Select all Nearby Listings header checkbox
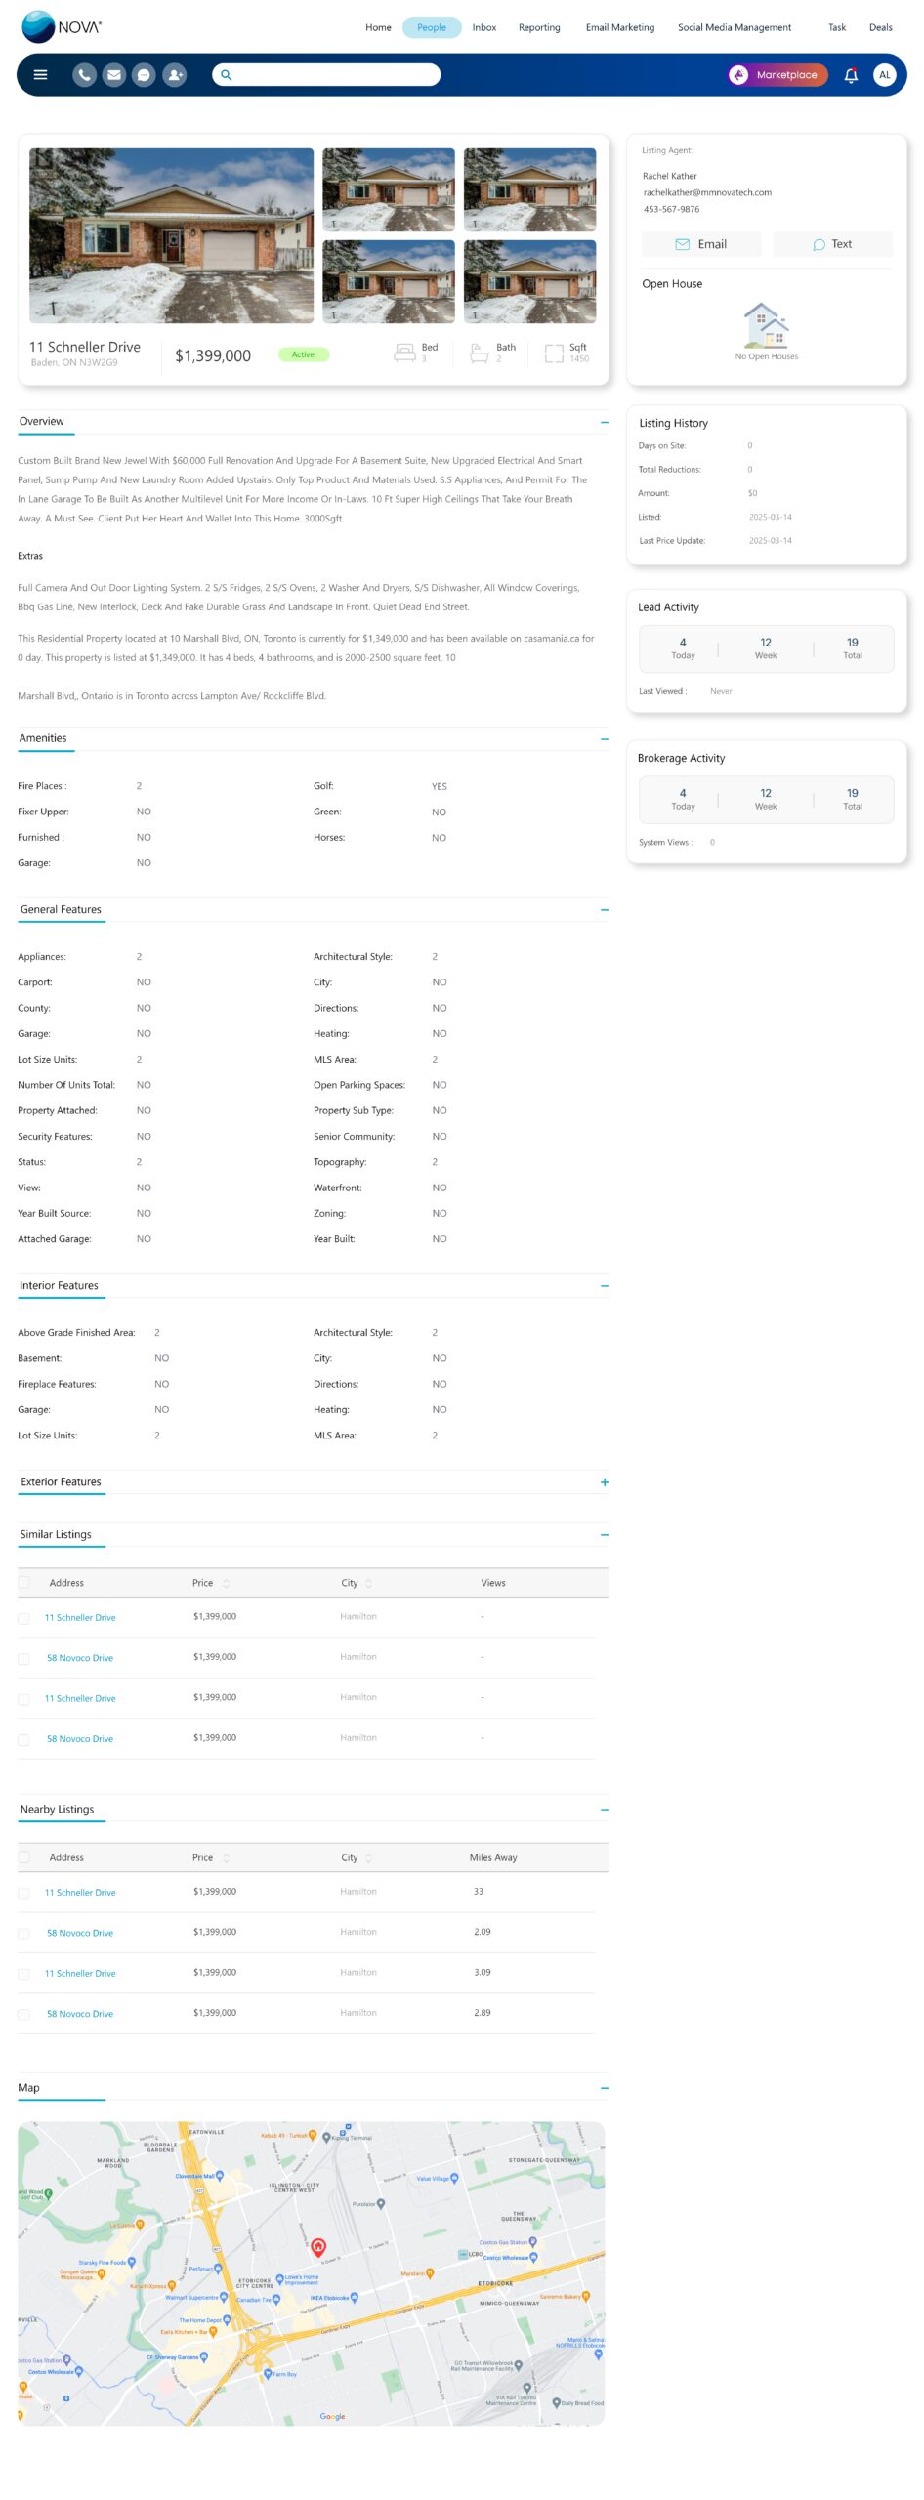Image resolution: width=924 pixels, height=2500 pixels. (x=24, y=1857)
